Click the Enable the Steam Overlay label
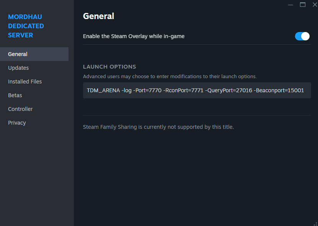The image size is (318, 226). [134, 36]
